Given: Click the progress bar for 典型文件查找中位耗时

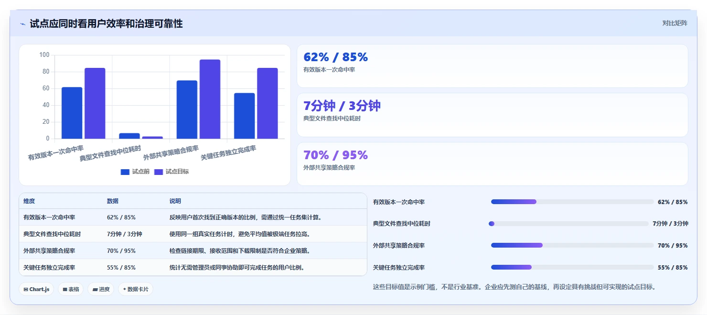Looking at the screenshot, I should pyautogui.click(x=568, y=224).
